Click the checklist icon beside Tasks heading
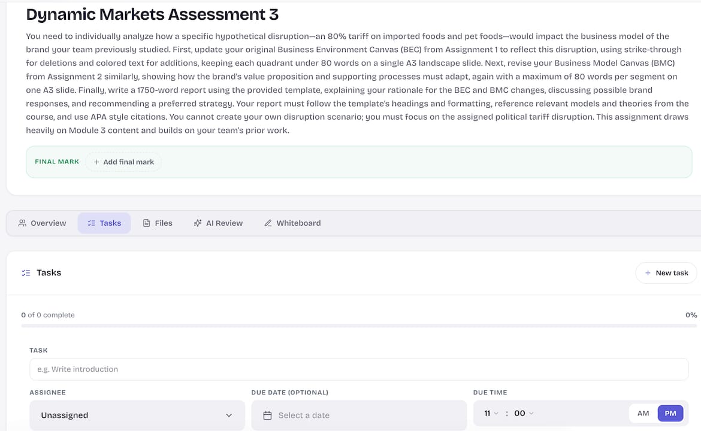Screen dimensions: 701x431 click(26, 273)
